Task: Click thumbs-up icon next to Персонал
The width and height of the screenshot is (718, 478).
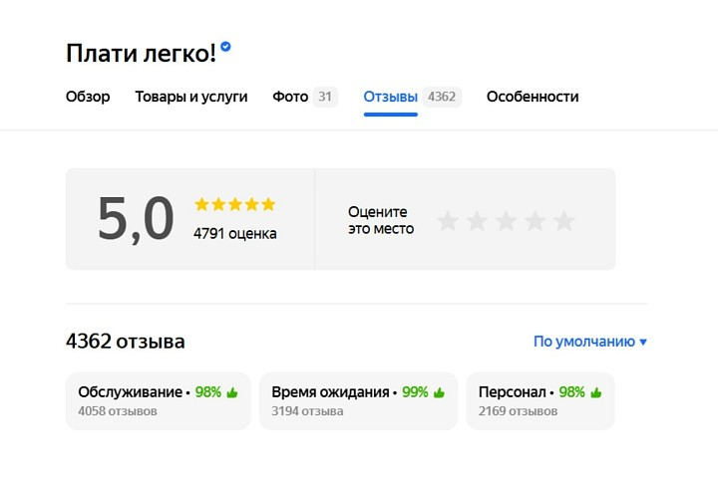Action: click(596, 392)
